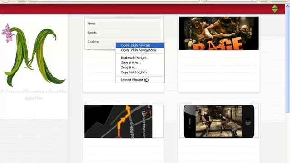Choose Copy Link Location
The width and height of the screenshot is (290, 163).
(140, 72)
